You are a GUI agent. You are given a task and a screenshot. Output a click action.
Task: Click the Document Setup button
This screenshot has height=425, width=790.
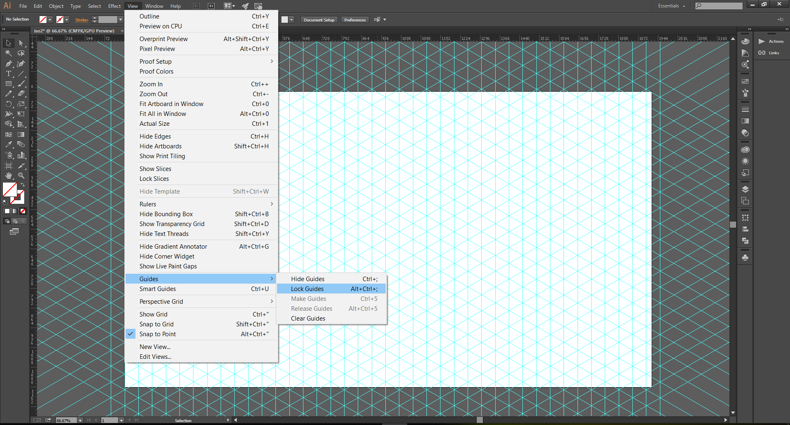coord(319,20)
